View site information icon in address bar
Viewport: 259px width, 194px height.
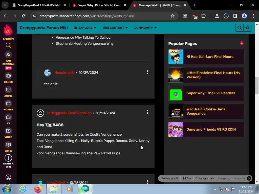click(x=34, y=16)
